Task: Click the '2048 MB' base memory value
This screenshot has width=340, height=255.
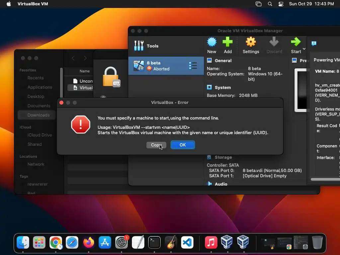Action: (248, 95)
